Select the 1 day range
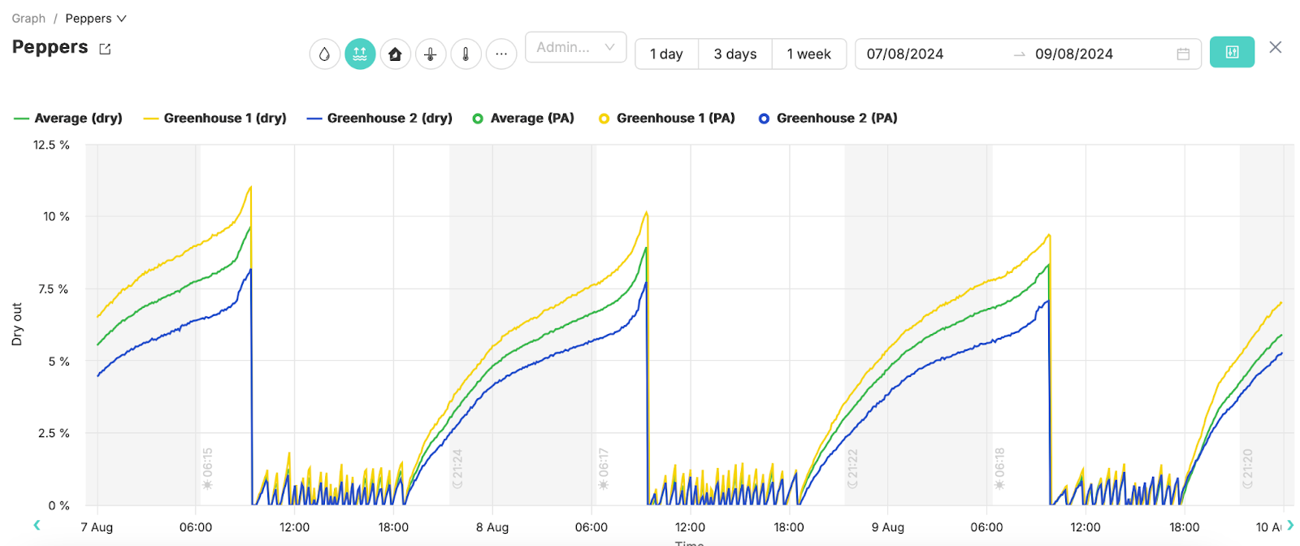The width and height of the screenshot is (1300, 546). click(x=666, y=54)
